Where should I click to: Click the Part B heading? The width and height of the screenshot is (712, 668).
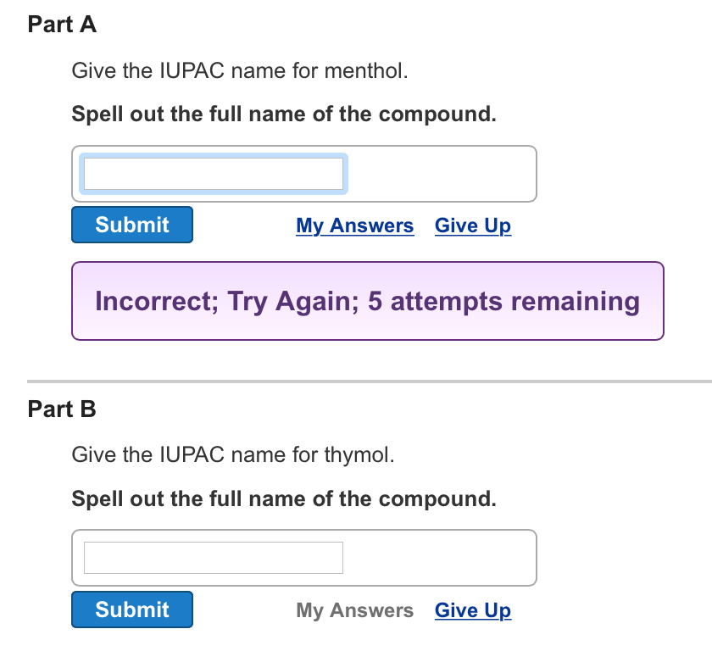point(60,409)
